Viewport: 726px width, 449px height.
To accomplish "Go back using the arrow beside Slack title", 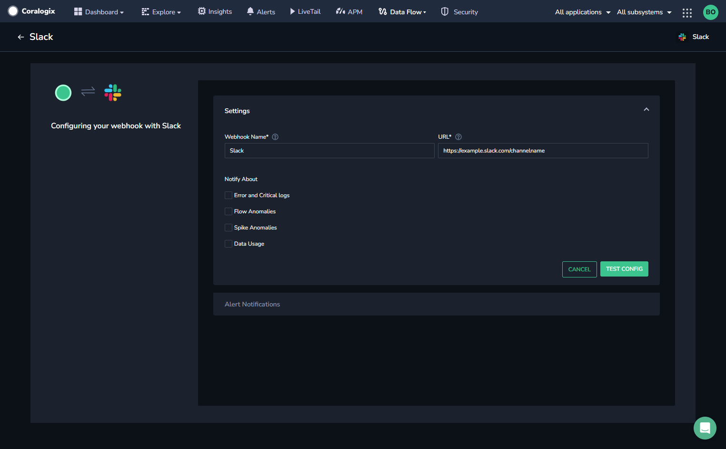I will pyautogui.click(x=20, y=37).
